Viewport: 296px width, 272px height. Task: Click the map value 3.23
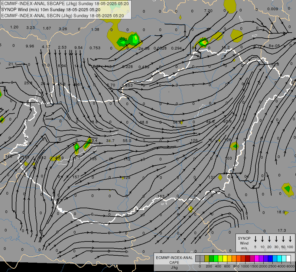[x=31, y=28]
